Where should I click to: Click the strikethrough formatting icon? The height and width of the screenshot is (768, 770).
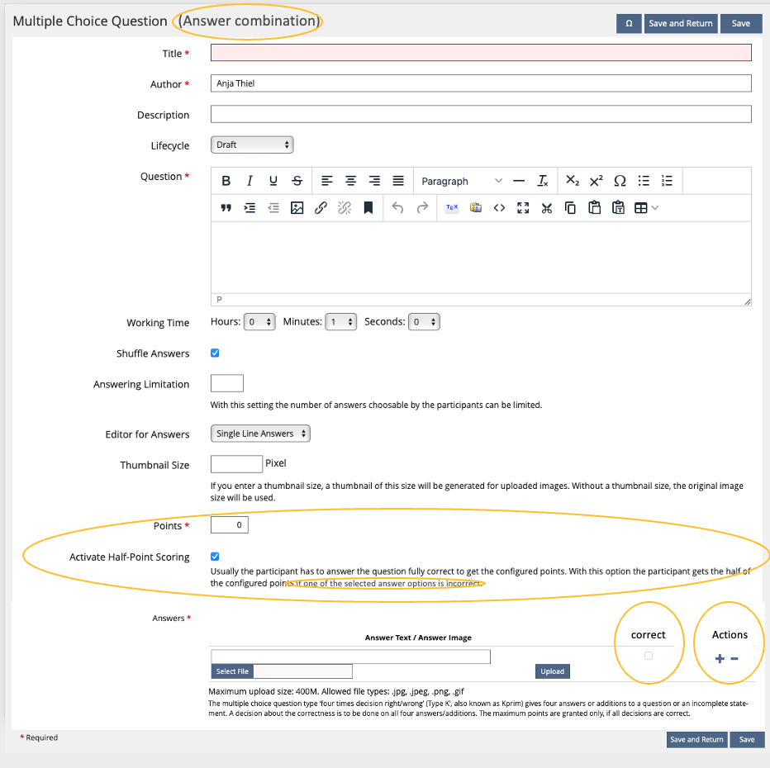point(297,181)
